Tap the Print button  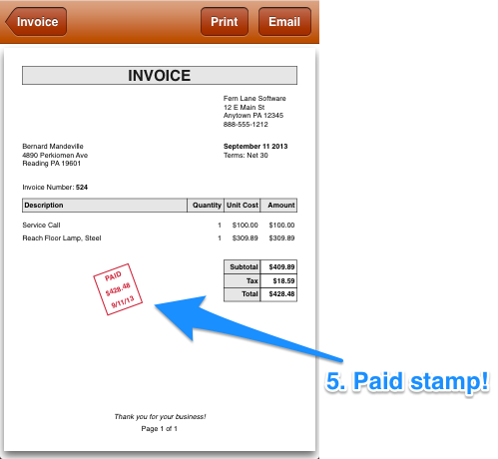pos(225,22)
